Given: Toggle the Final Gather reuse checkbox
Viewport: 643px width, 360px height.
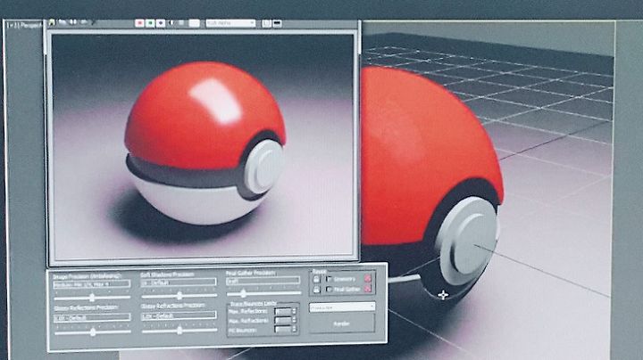Looking at the screenshot, I should [330, 290].
